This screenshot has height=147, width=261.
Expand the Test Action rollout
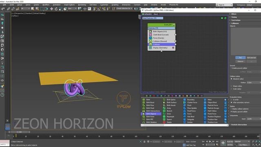pos(236,20)
